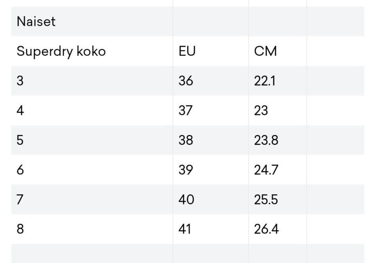Click the 22.1 cm value
Screen dimensions: 375x263
(264, 81)
